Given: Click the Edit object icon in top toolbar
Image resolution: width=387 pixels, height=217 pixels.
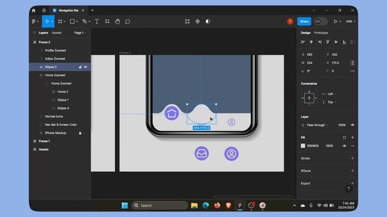Looking at the screenshot, I should [187, 22].
